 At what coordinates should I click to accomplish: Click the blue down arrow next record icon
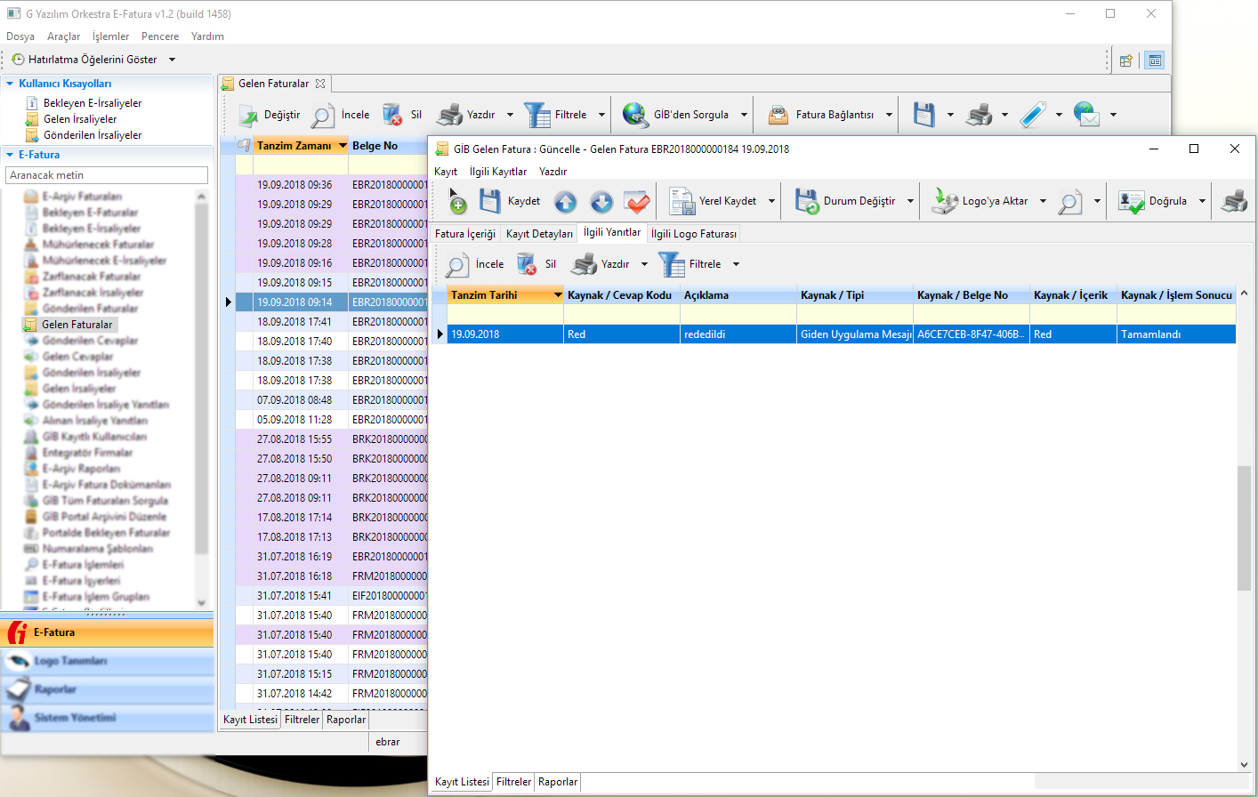click(601, 202)
